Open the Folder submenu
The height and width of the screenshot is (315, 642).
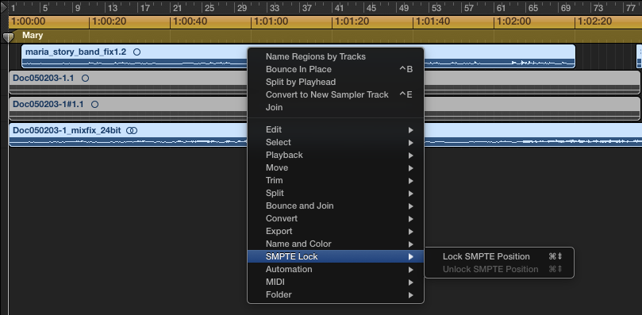click(x=336, y=294)
